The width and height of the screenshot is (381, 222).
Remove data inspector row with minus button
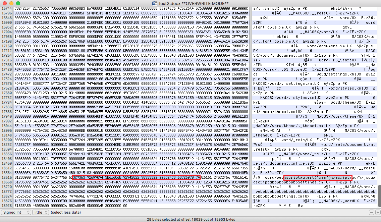click(x=371, y=212)
